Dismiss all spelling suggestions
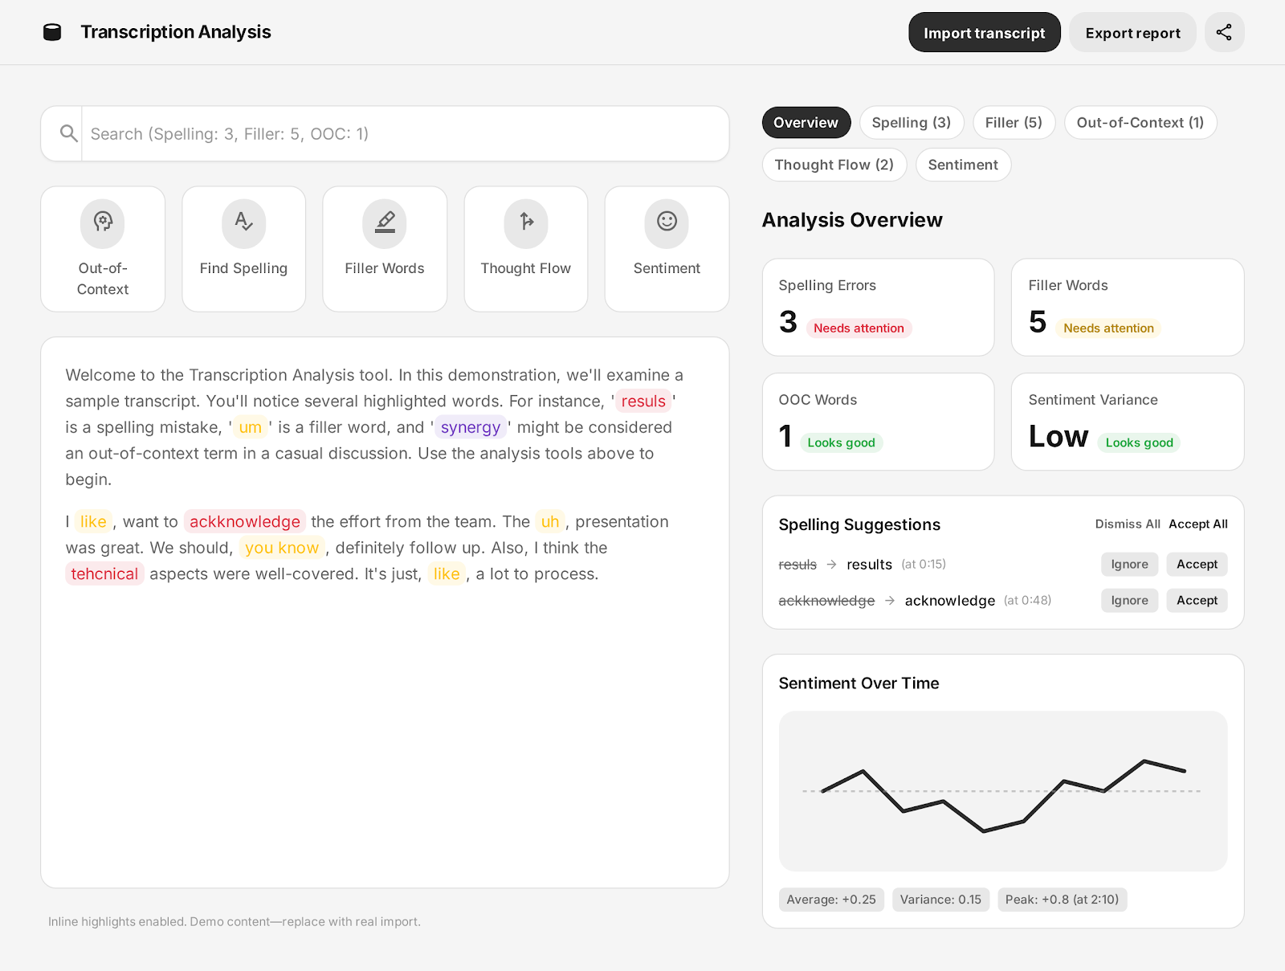The image size is (1285, 971). (1127, 524)
